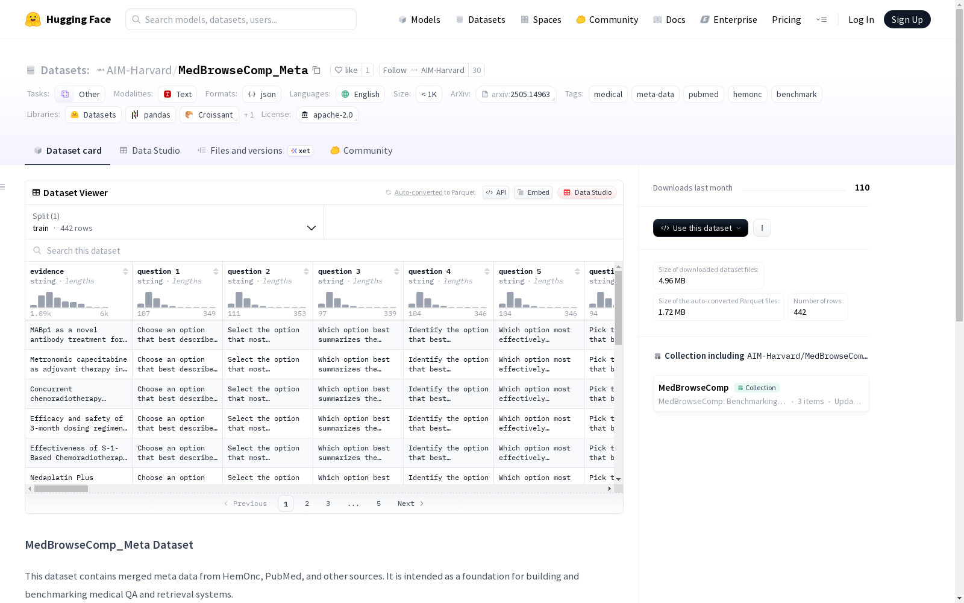The image size is (964, 603).
Task: Click the table horizontal scrollbar thumb
Action: click(61, 488)
